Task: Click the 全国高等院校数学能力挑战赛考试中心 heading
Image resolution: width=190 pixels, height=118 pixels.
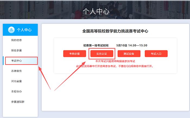Action: tap(115, 31)
